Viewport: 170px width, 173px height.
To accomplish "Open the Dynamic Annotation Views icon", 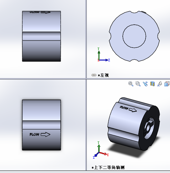I will pyautogui.click(x=160, y=84).
